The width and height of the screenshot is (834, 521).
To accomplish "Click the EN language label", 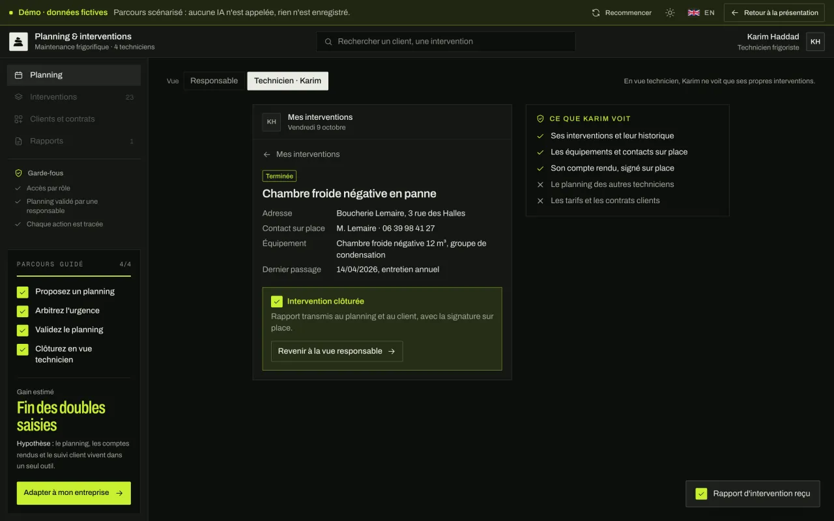I will coord(710,12).
